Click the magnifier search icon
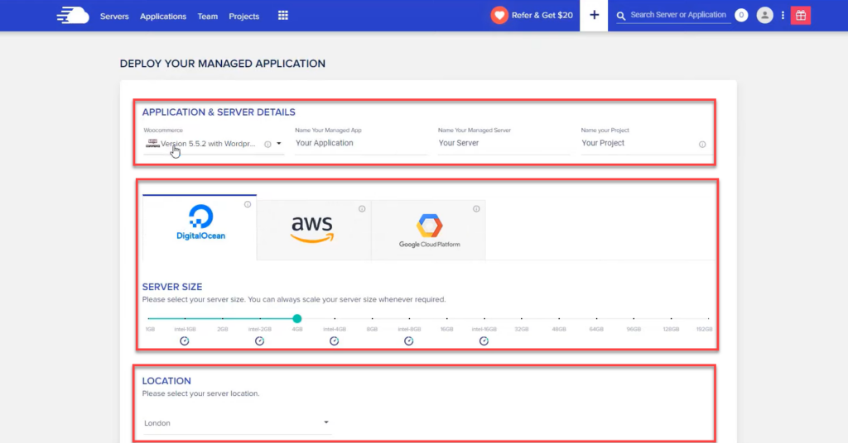The image size is (848, 443). (621, 16)
